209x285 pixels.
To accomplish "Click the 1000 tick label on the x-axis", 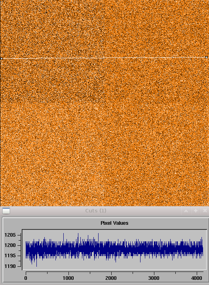I will (x=68, y=278).
